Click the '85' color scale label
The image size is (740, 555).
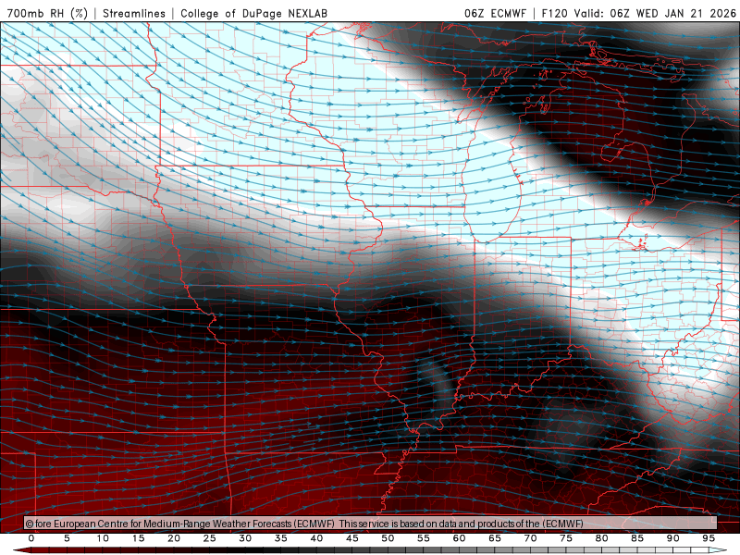[x=637, y=538]
